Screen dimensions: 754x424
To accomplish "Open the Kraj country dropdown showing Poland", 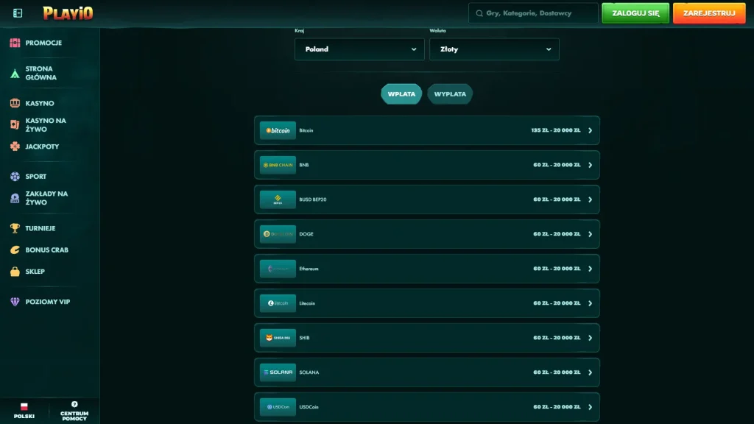I will click(x=359, y=49).
